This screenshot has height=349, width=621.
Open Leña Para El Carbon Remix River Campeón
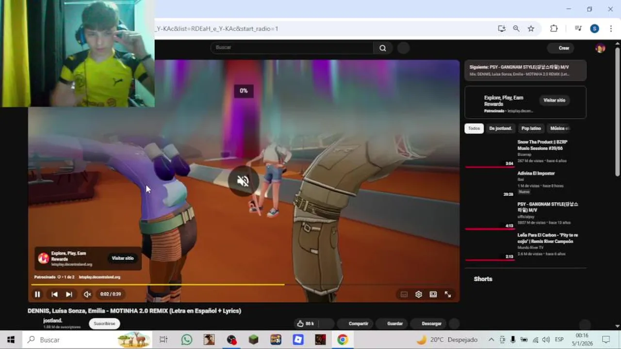pyautogui.click(x=548, y=238)
